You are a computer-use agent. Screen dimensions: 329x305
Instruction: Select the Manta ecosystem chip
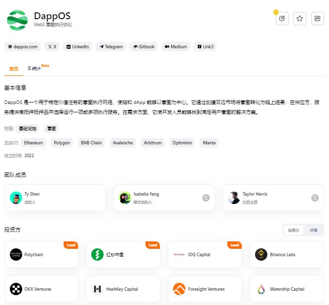point(209,143)
